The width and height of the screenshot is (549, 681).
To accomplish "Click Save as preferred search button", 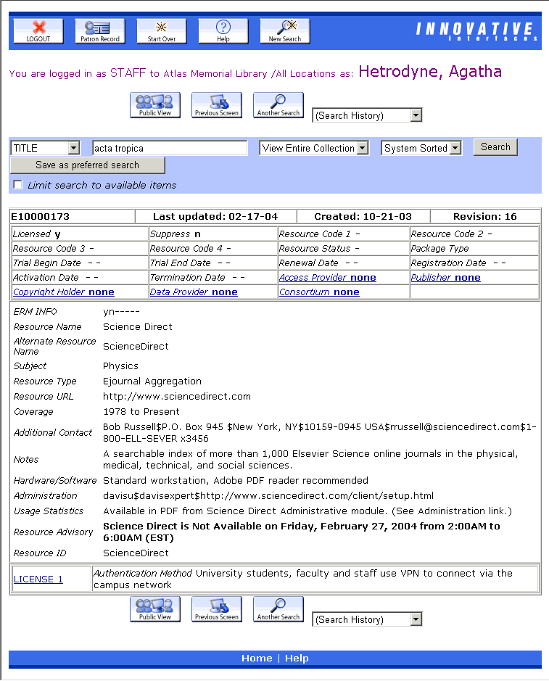I will [87, 165].
